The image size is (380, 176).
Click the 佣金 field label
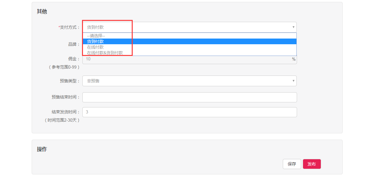tap(74, 59)
